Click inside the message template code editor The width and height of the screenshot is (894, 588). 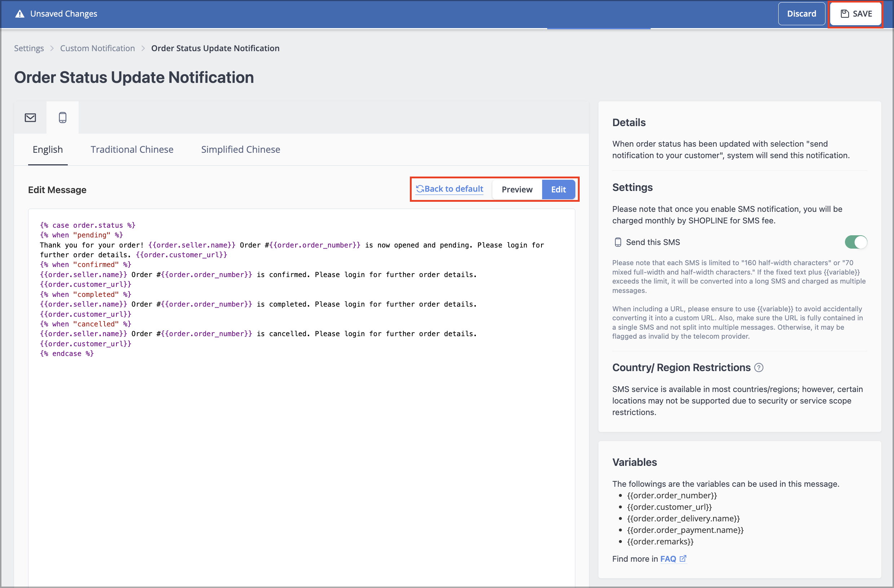click(302, 397)
